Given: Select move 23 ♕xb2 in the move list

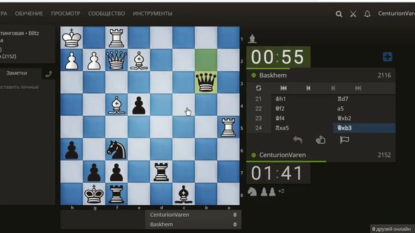Looking at the screenshot, I should pyautogui.click(x=364, y=118).
